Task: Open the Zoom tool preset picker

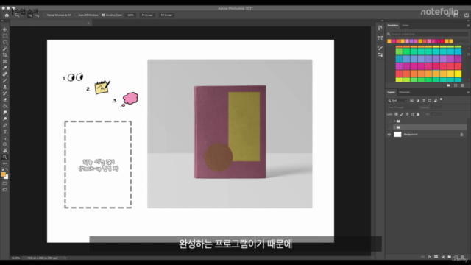Action: coord(18,15)
